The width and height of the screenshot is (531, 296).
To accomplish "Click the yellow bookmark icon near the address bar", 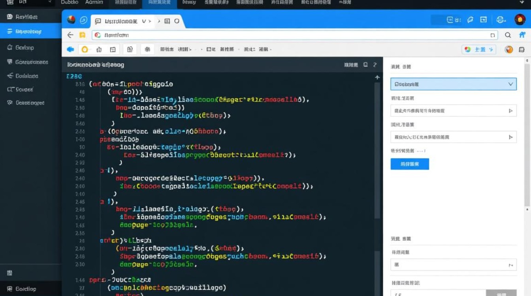I will 82,35.
